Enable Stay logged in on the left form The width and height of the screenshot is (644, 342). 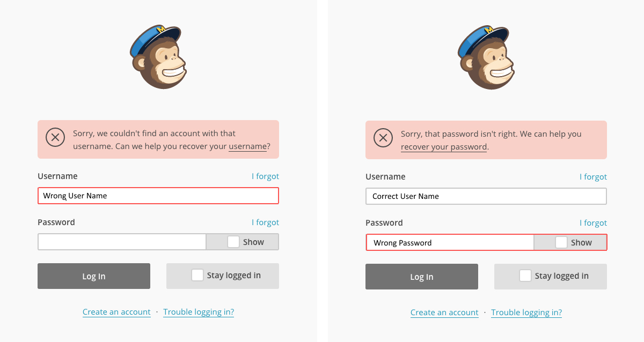coord(197,275)
